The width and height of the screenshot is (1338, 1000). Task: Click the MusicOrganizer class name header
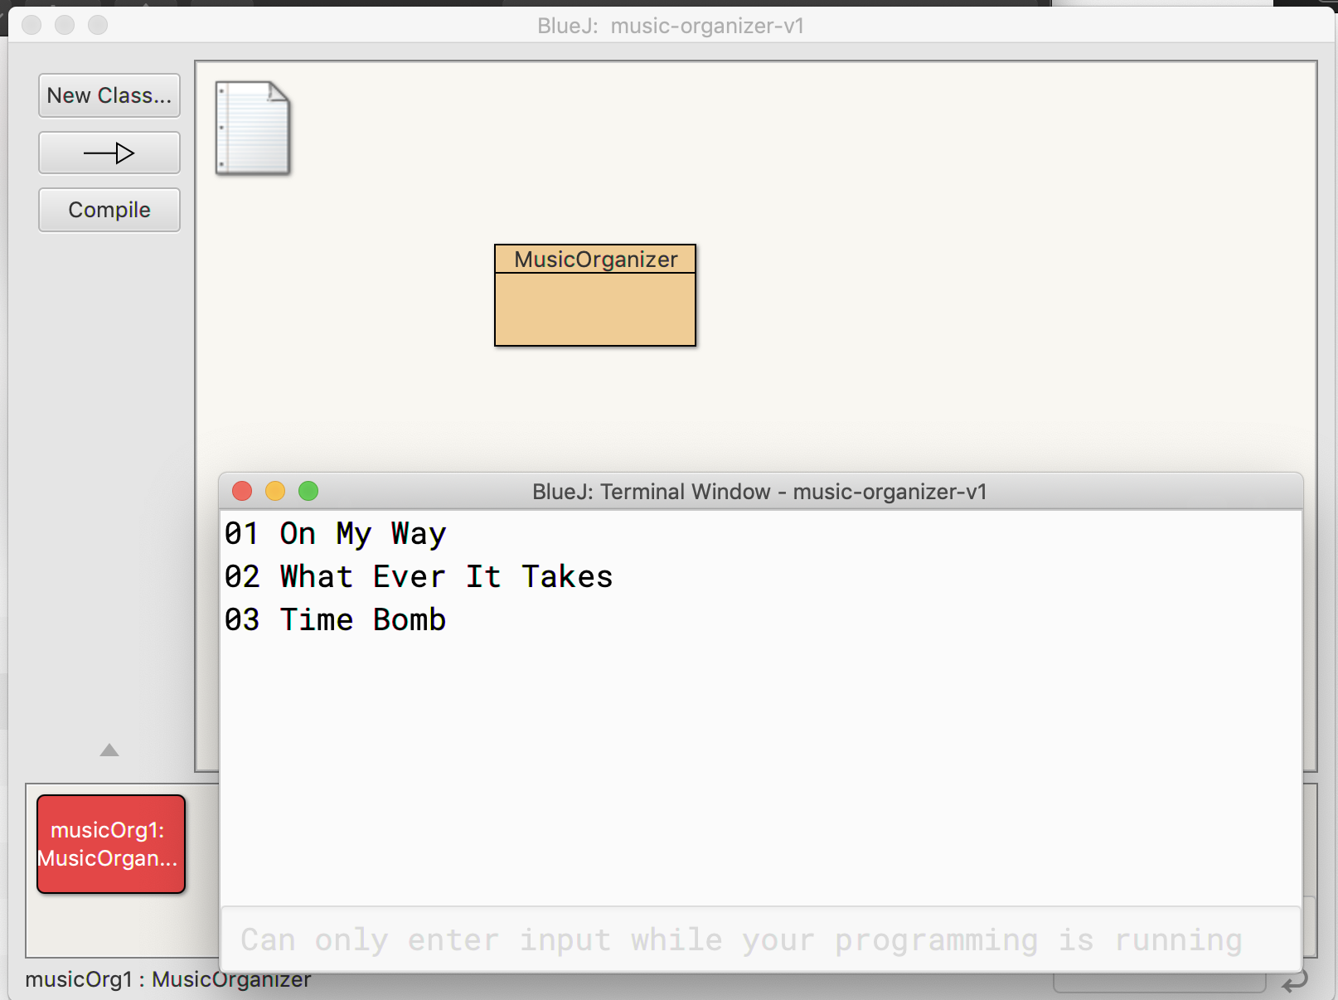[x=595, y=260]
